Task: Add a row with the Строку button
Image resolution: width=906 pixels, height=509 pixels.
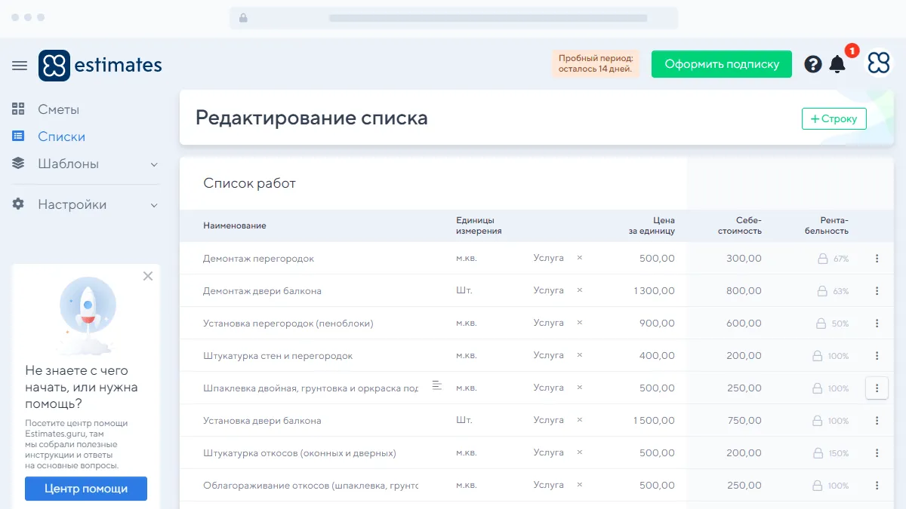Action: [x=834, y=118]
